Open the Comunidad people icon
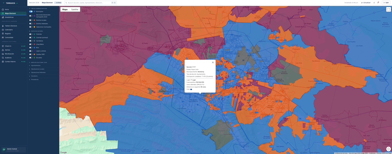 tap(3, 37)
